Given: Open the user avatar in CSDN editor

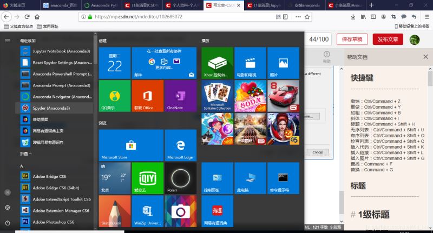Looking at the screenshot, I should 414,39.
